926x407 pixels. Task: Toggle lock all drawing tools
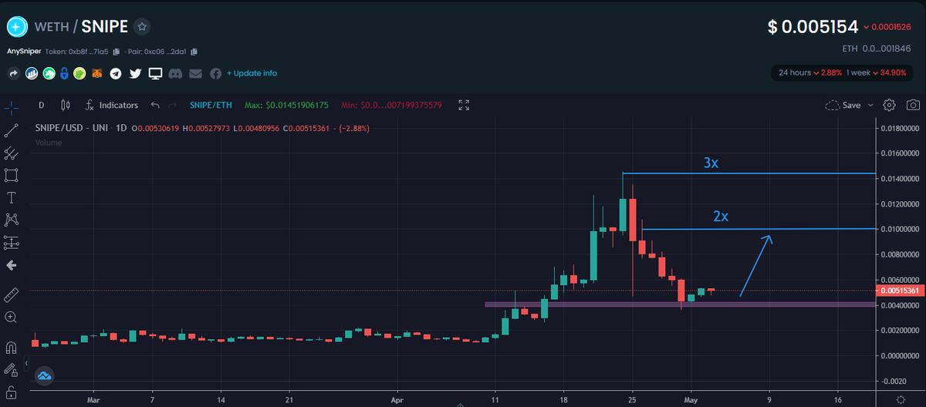click(12, 391)
